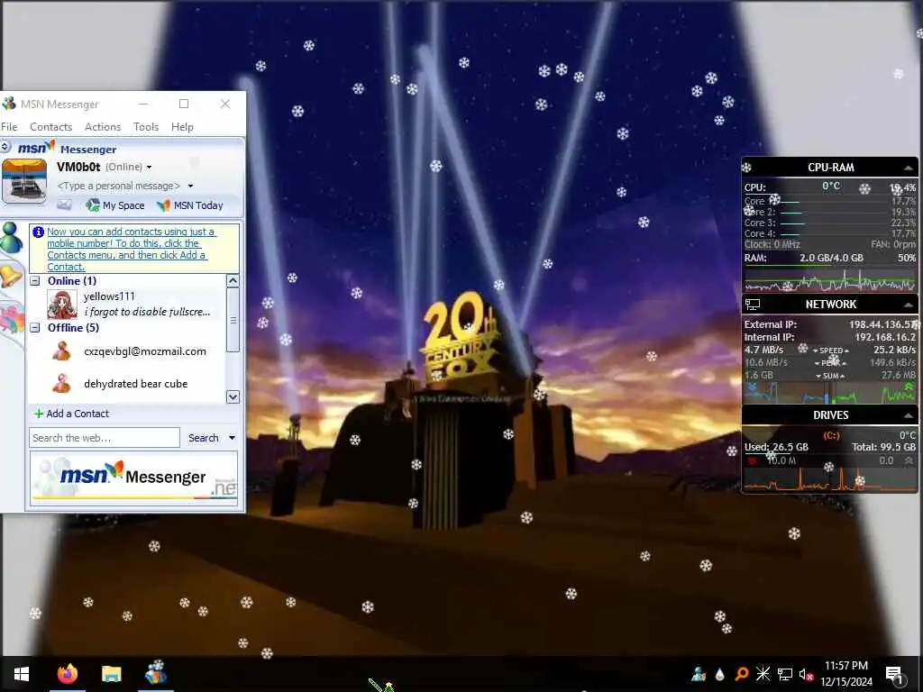
Task: Launch Firefox from the taskbar
Action: point(68,674)
